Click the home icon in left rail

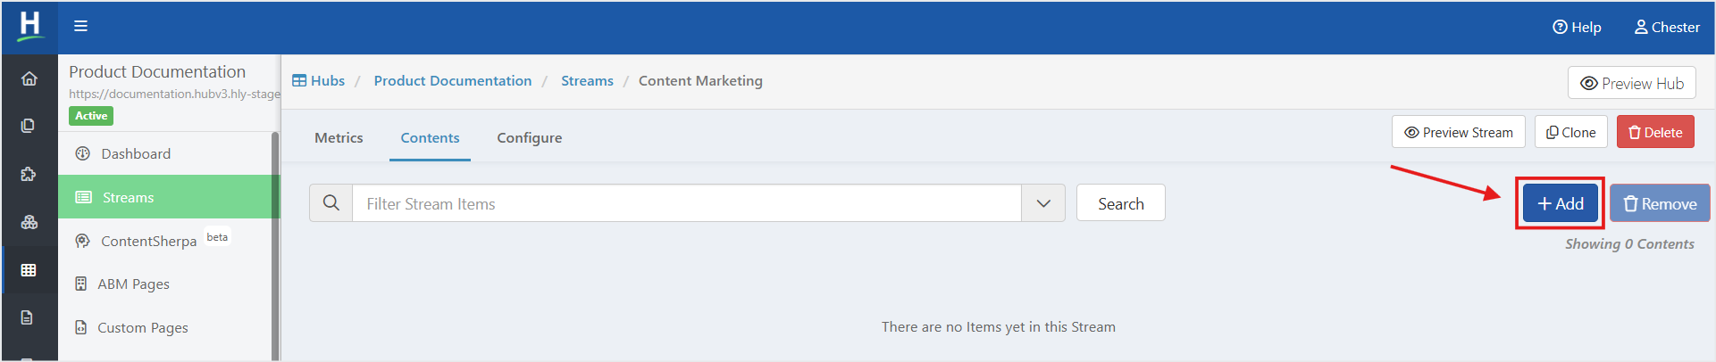click(29, 78)
